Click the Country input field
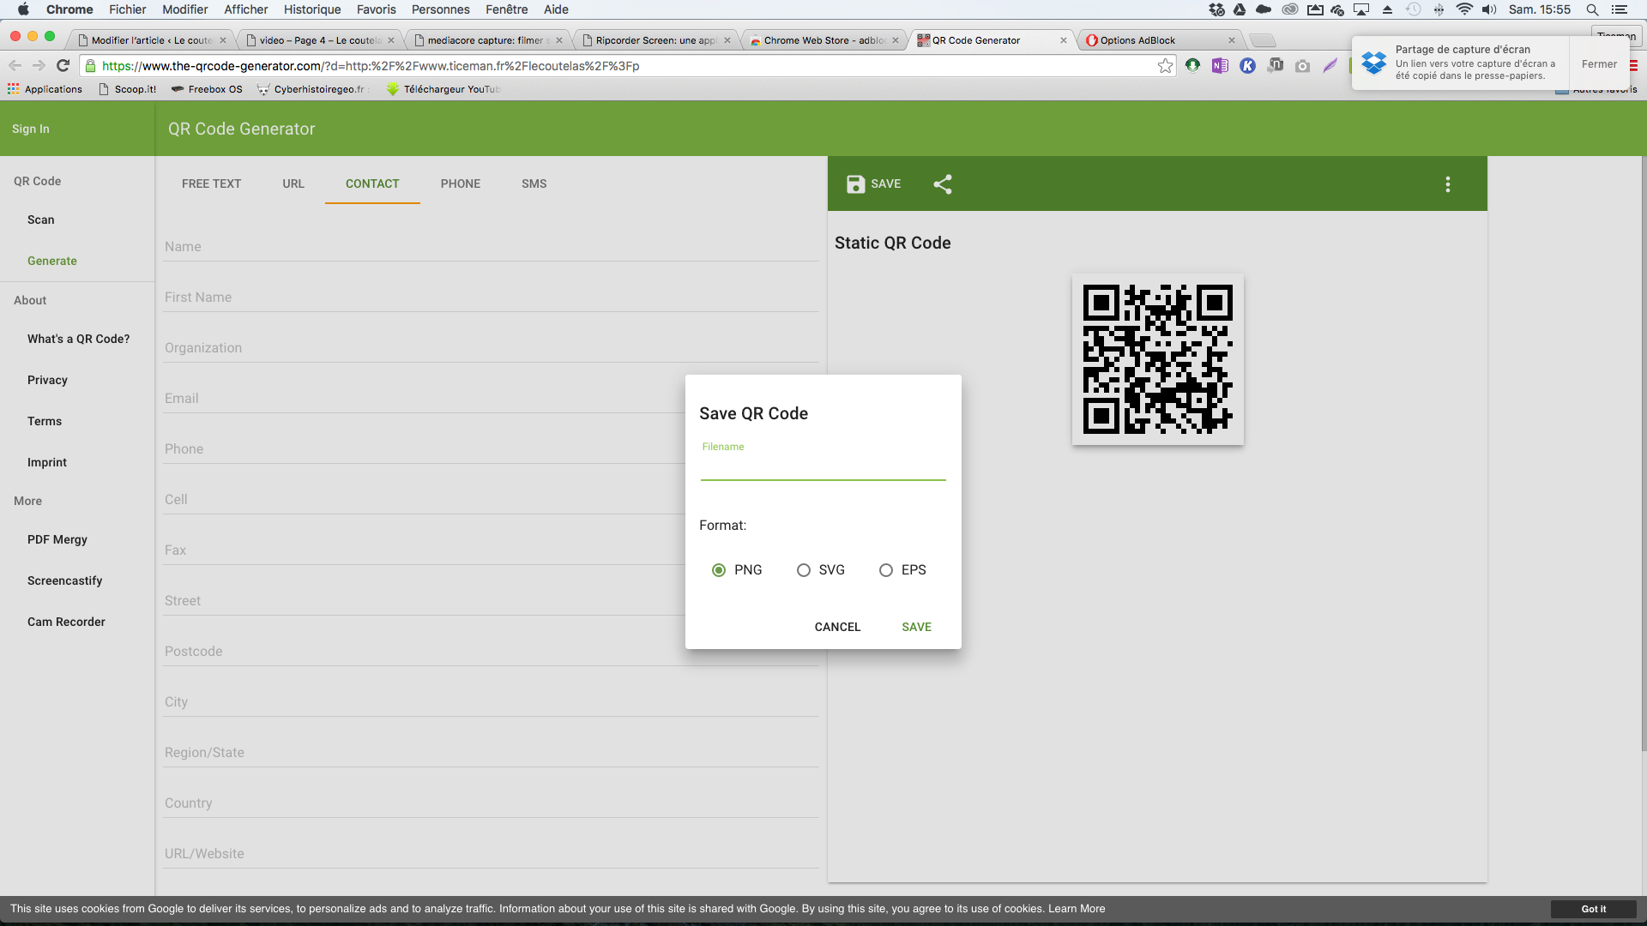Viewport: 1647px width, 926px height. coord(491,803)
